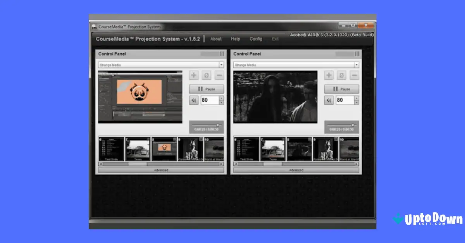The height and width of the screenshot is (243, 465).
Task: Select the Texas thumbnail in the left playlist
Action: pyautogui.click(x=138, y=149)
